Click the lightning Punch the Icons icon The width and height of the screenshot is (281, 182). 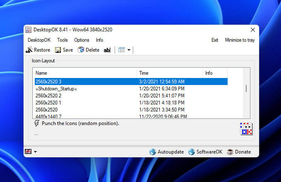point(36,123)
